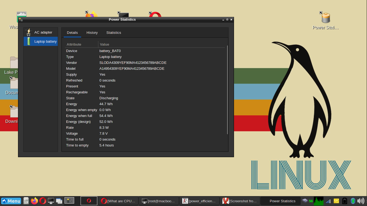Click the network signal bars tray icon
The image size is (367, 206).
[328, 201]
